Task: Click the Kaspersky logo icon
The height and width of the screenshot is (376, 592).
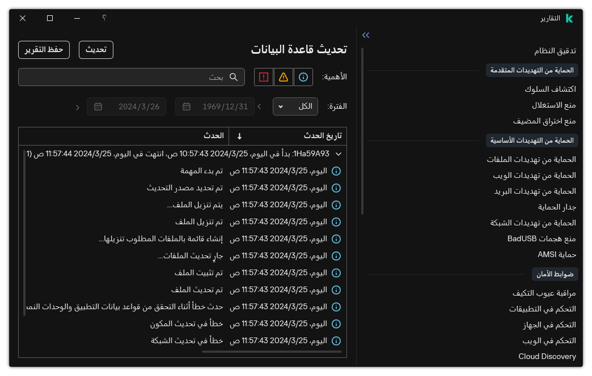Action: click(569, 18)
